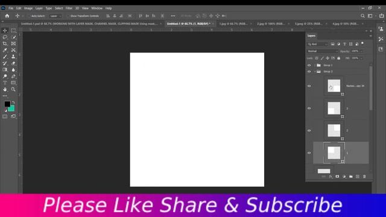Select the Move tool
The image size is (386, 217).
pyautogui.click(x=5, y=31)
